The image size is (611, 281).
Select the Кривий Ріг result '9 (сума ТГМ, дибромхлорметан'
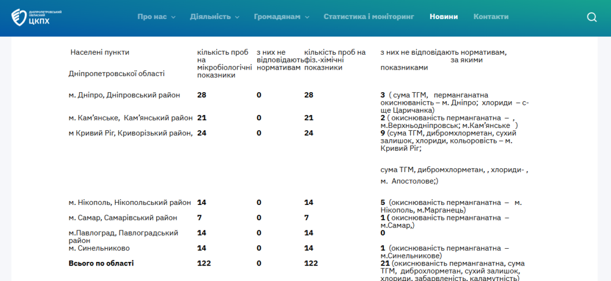coord(448,133)
